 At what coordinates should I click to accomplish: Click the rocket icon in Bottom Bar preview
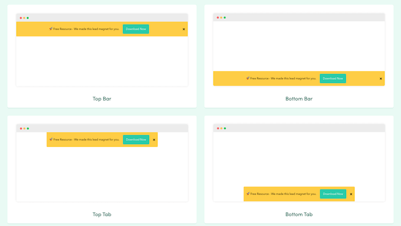click(x=248, y=78)
